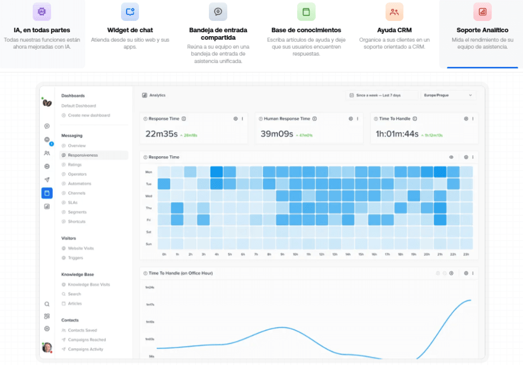Open the 'Since a week — Last 7 days' date picker
523x365 pixels.
coord(381,95)
